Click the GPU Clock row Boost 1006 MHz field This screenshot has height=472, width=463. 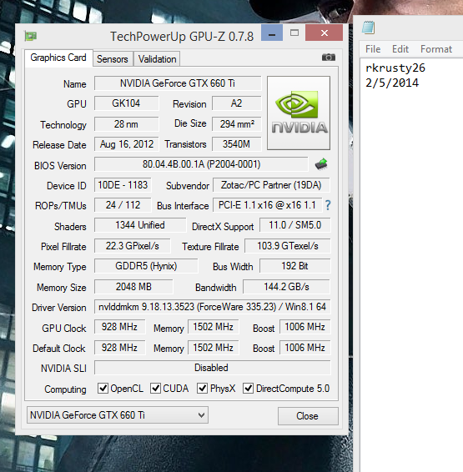(305, 327)
